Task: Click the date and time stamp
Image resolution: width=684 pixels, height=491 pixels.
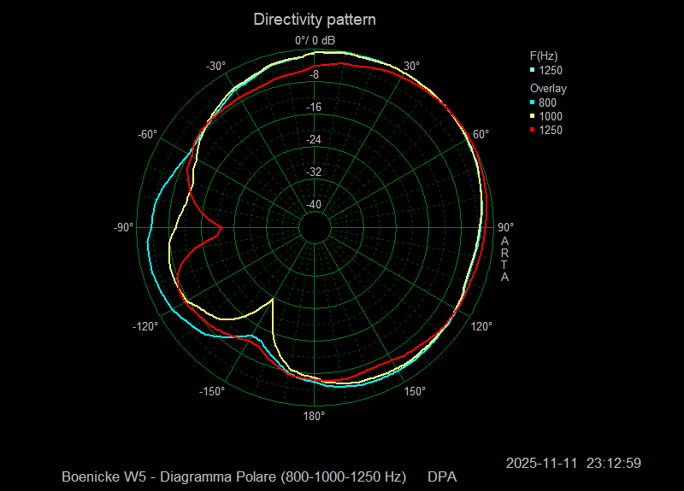Action: tap(574, 463)
